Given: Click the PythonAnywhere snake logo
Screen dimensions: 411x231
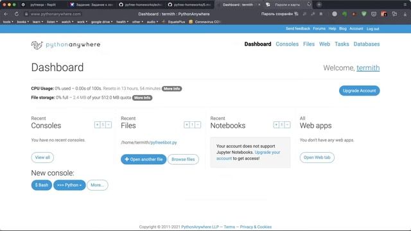Looking at the screenshot, I should pyautogui.click(x=37, y=45).
